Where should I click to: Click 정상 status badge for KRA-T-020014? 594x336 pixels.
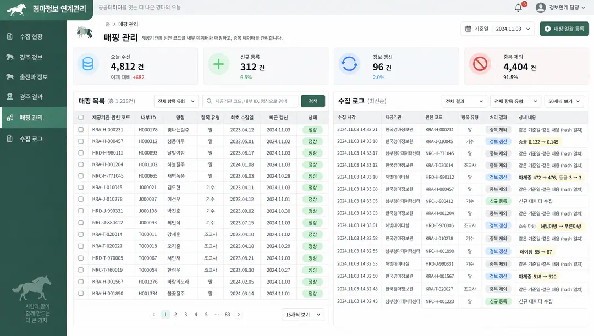click(x=312, y=234)
